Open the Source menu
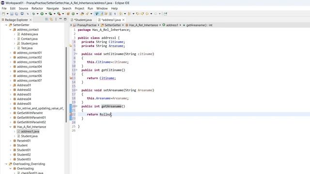Viewport: 310px width, 174px height. 23,9
